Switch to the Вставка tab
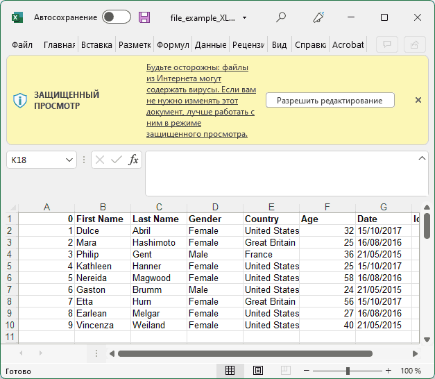This screenshot has height=379, width=435. click(x=96, y=44)
